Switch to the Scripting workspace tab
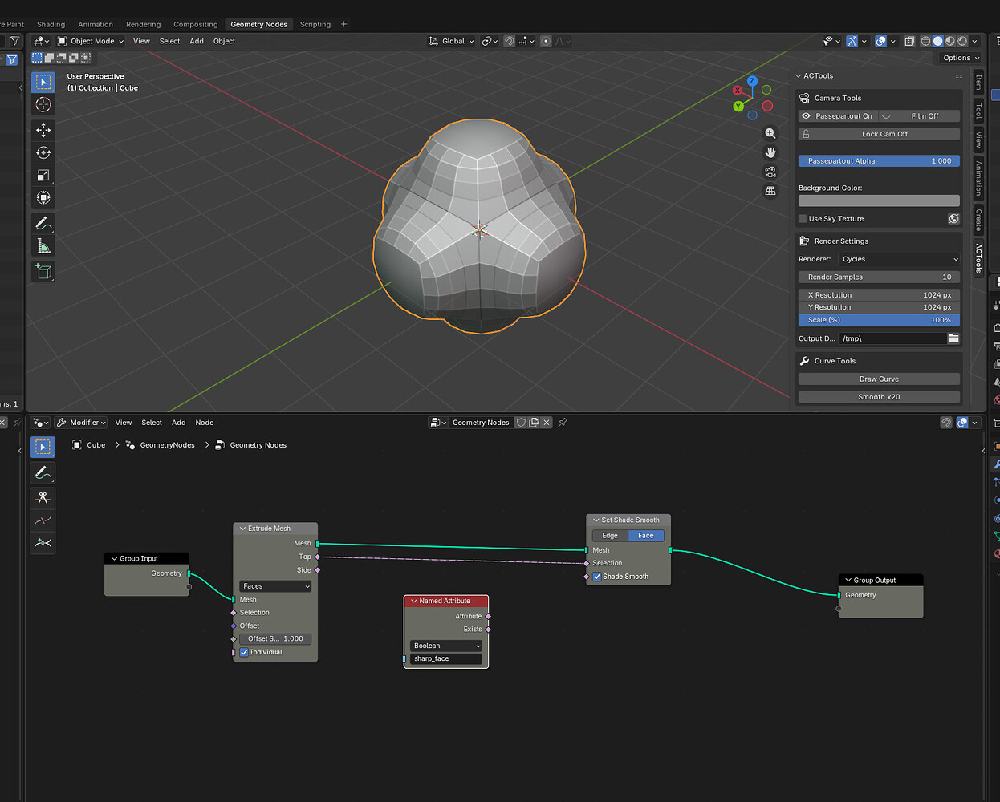Screen dimensions: 1000x802 [x=315, y=24]
